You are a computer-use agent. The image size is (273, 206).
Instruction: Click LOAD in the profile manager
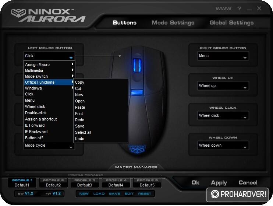pyautogui.click(x=99, y=193)
